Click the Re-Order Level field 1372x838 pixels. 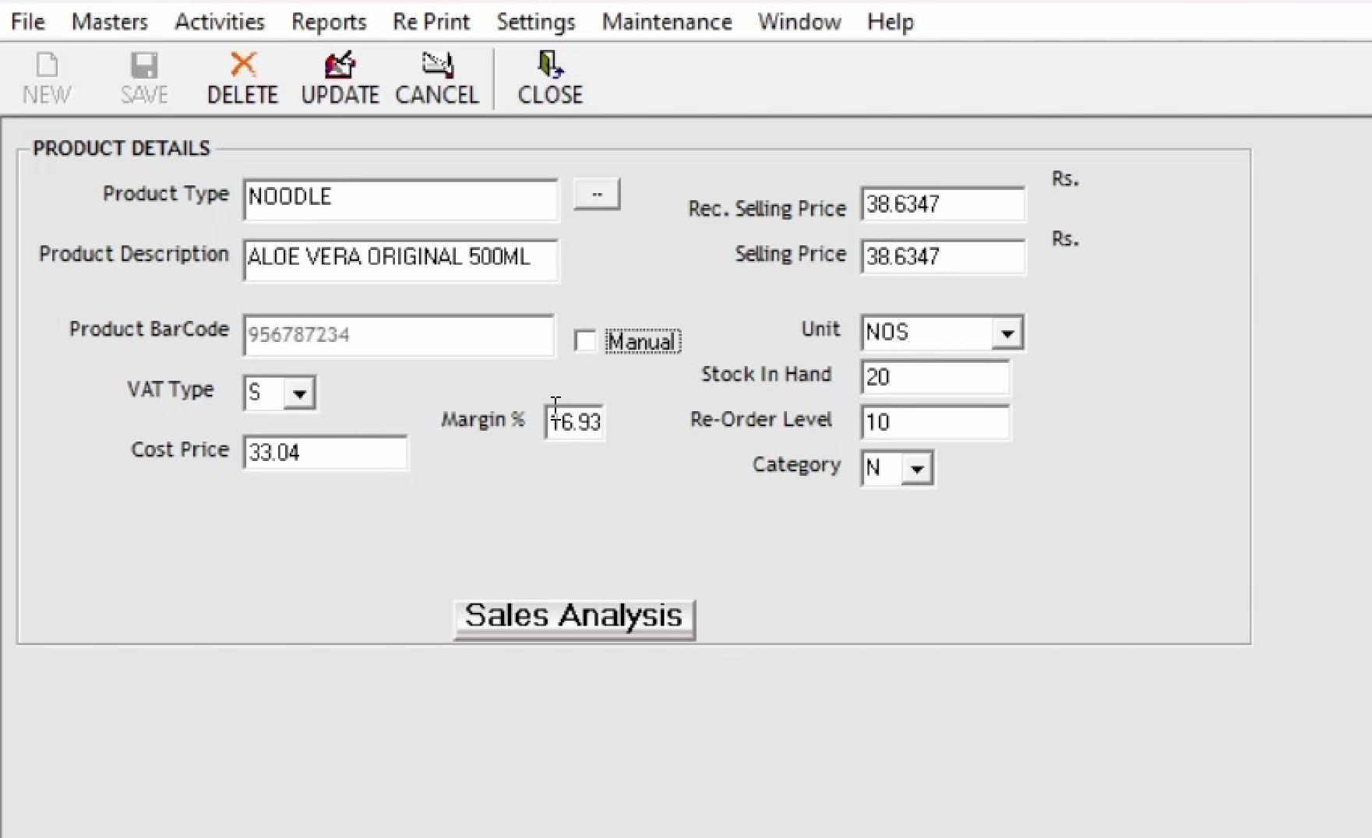coord(935,422)
